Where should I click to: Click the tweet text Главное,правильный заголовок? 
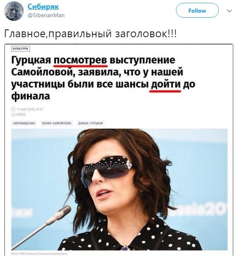(90, 34)
